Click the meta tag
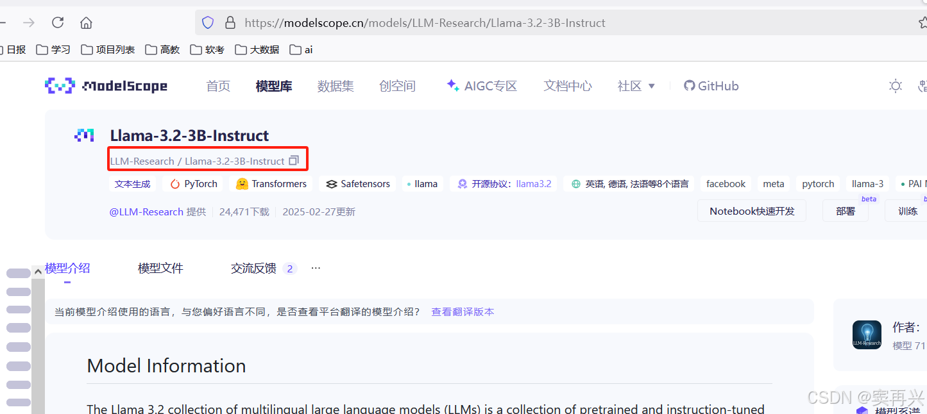927x414 pixels. [774, 184]
